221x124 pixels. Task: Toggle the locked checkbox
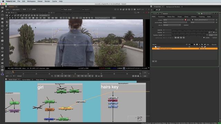click(x=211, y=38)
